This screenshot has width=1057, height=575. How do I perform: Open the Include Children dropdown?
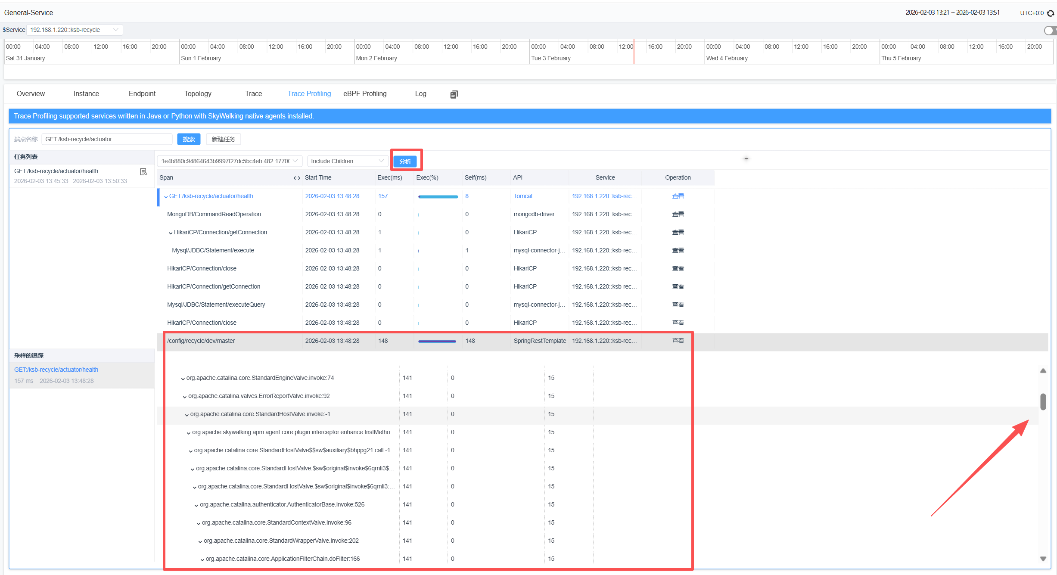pos(347,161)
